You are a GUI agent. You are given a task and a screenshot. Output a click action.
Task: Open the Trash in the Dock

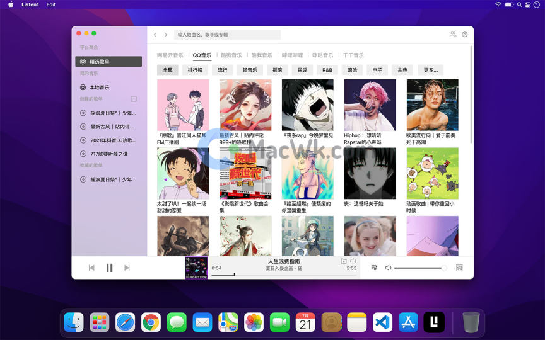coord(471,322)
